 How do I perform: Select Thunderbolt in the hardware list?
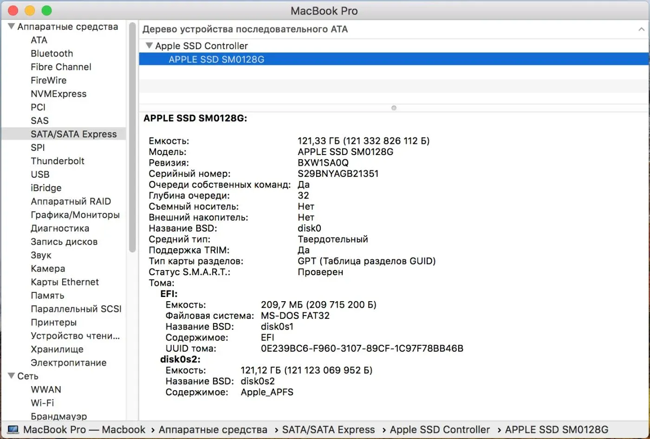[58, 161]
